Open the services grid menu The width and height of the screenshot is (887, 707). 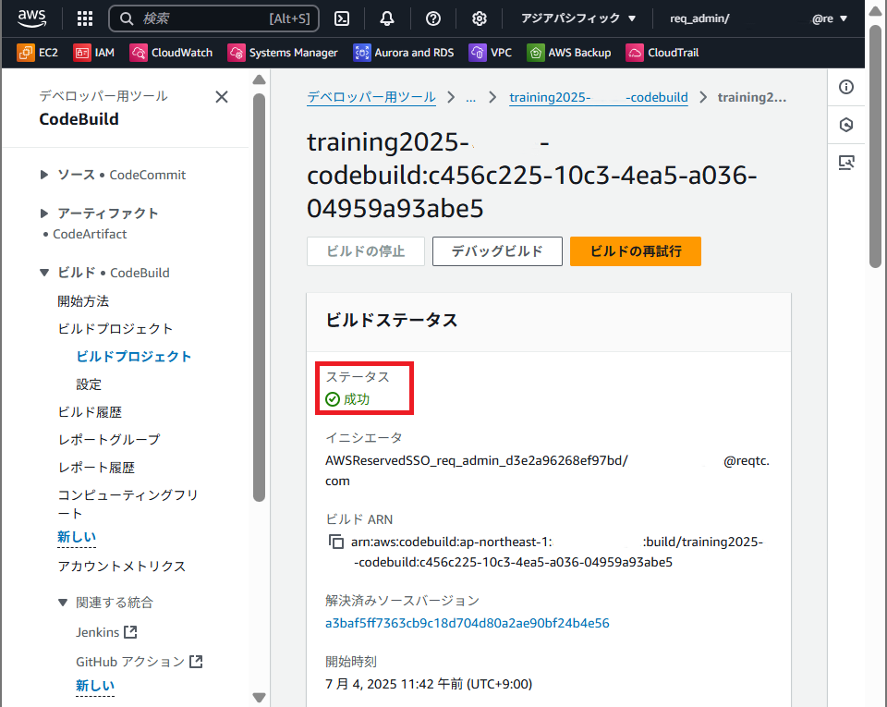(85, 18)
